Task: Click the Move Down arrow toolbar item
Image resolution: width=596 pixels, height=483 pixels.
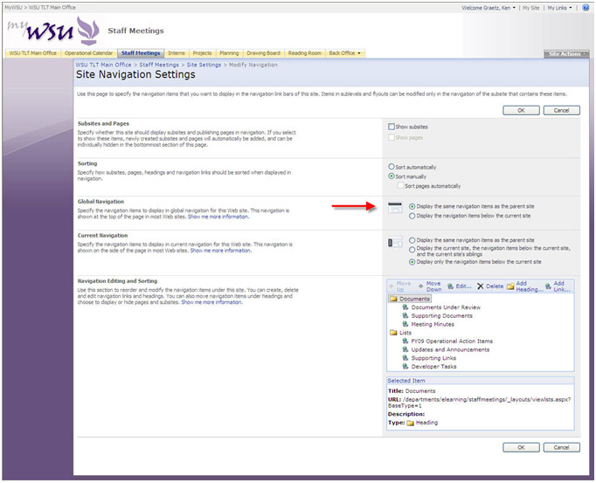Action: click(x=430, y=286)
